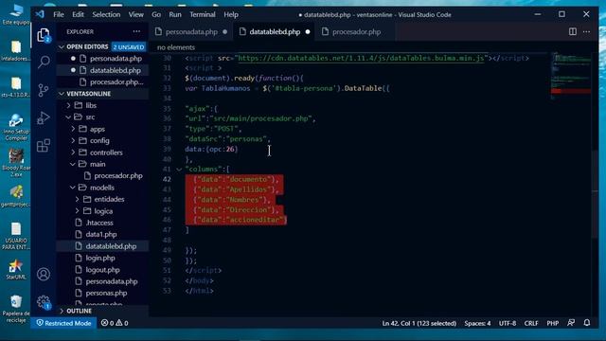The image size is (606, 341).
Task: Open the File menu
Action: [x=59, y=15]
